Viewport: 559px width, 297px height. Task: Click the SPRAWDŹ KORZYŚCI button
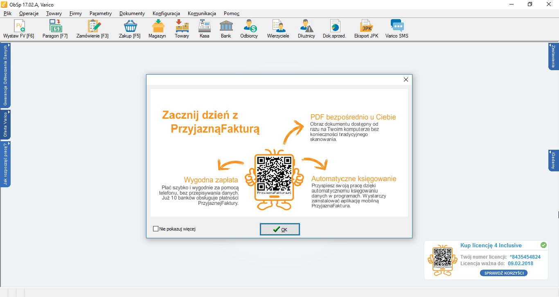tap(504, 273)
